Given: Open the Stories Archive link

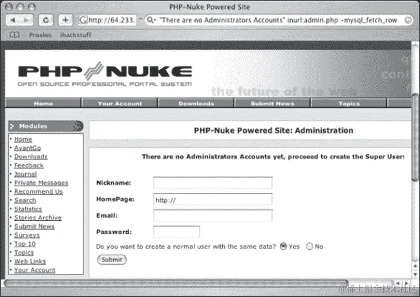Looking at the screenshot, I should [x=37, y=218].
